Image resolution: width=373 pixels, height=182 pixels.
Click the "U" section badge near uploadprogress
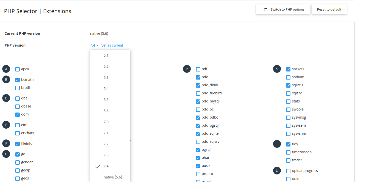click(277, 170)
